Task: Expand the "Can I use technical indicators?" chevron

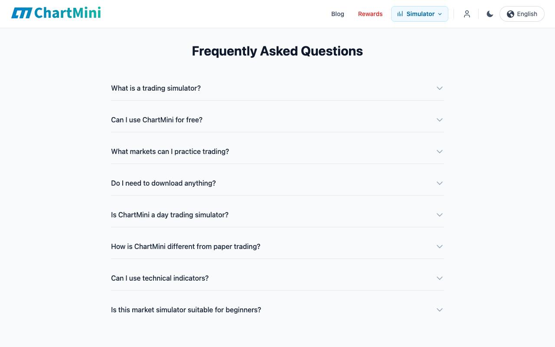Action: click(440, 278)
